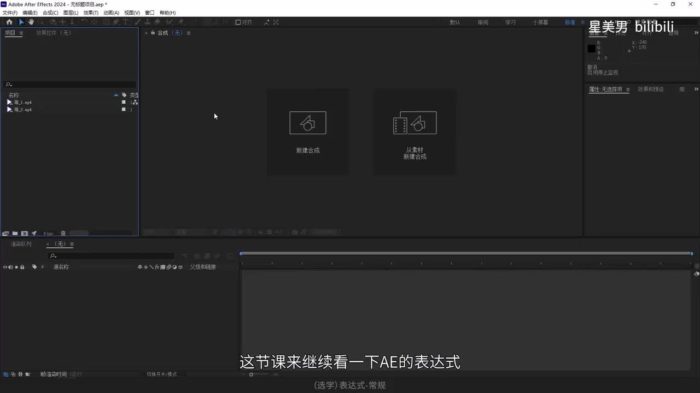Open the 图层(L) menu
Viewport: 700px width, 393px height.
pos(71,13)
